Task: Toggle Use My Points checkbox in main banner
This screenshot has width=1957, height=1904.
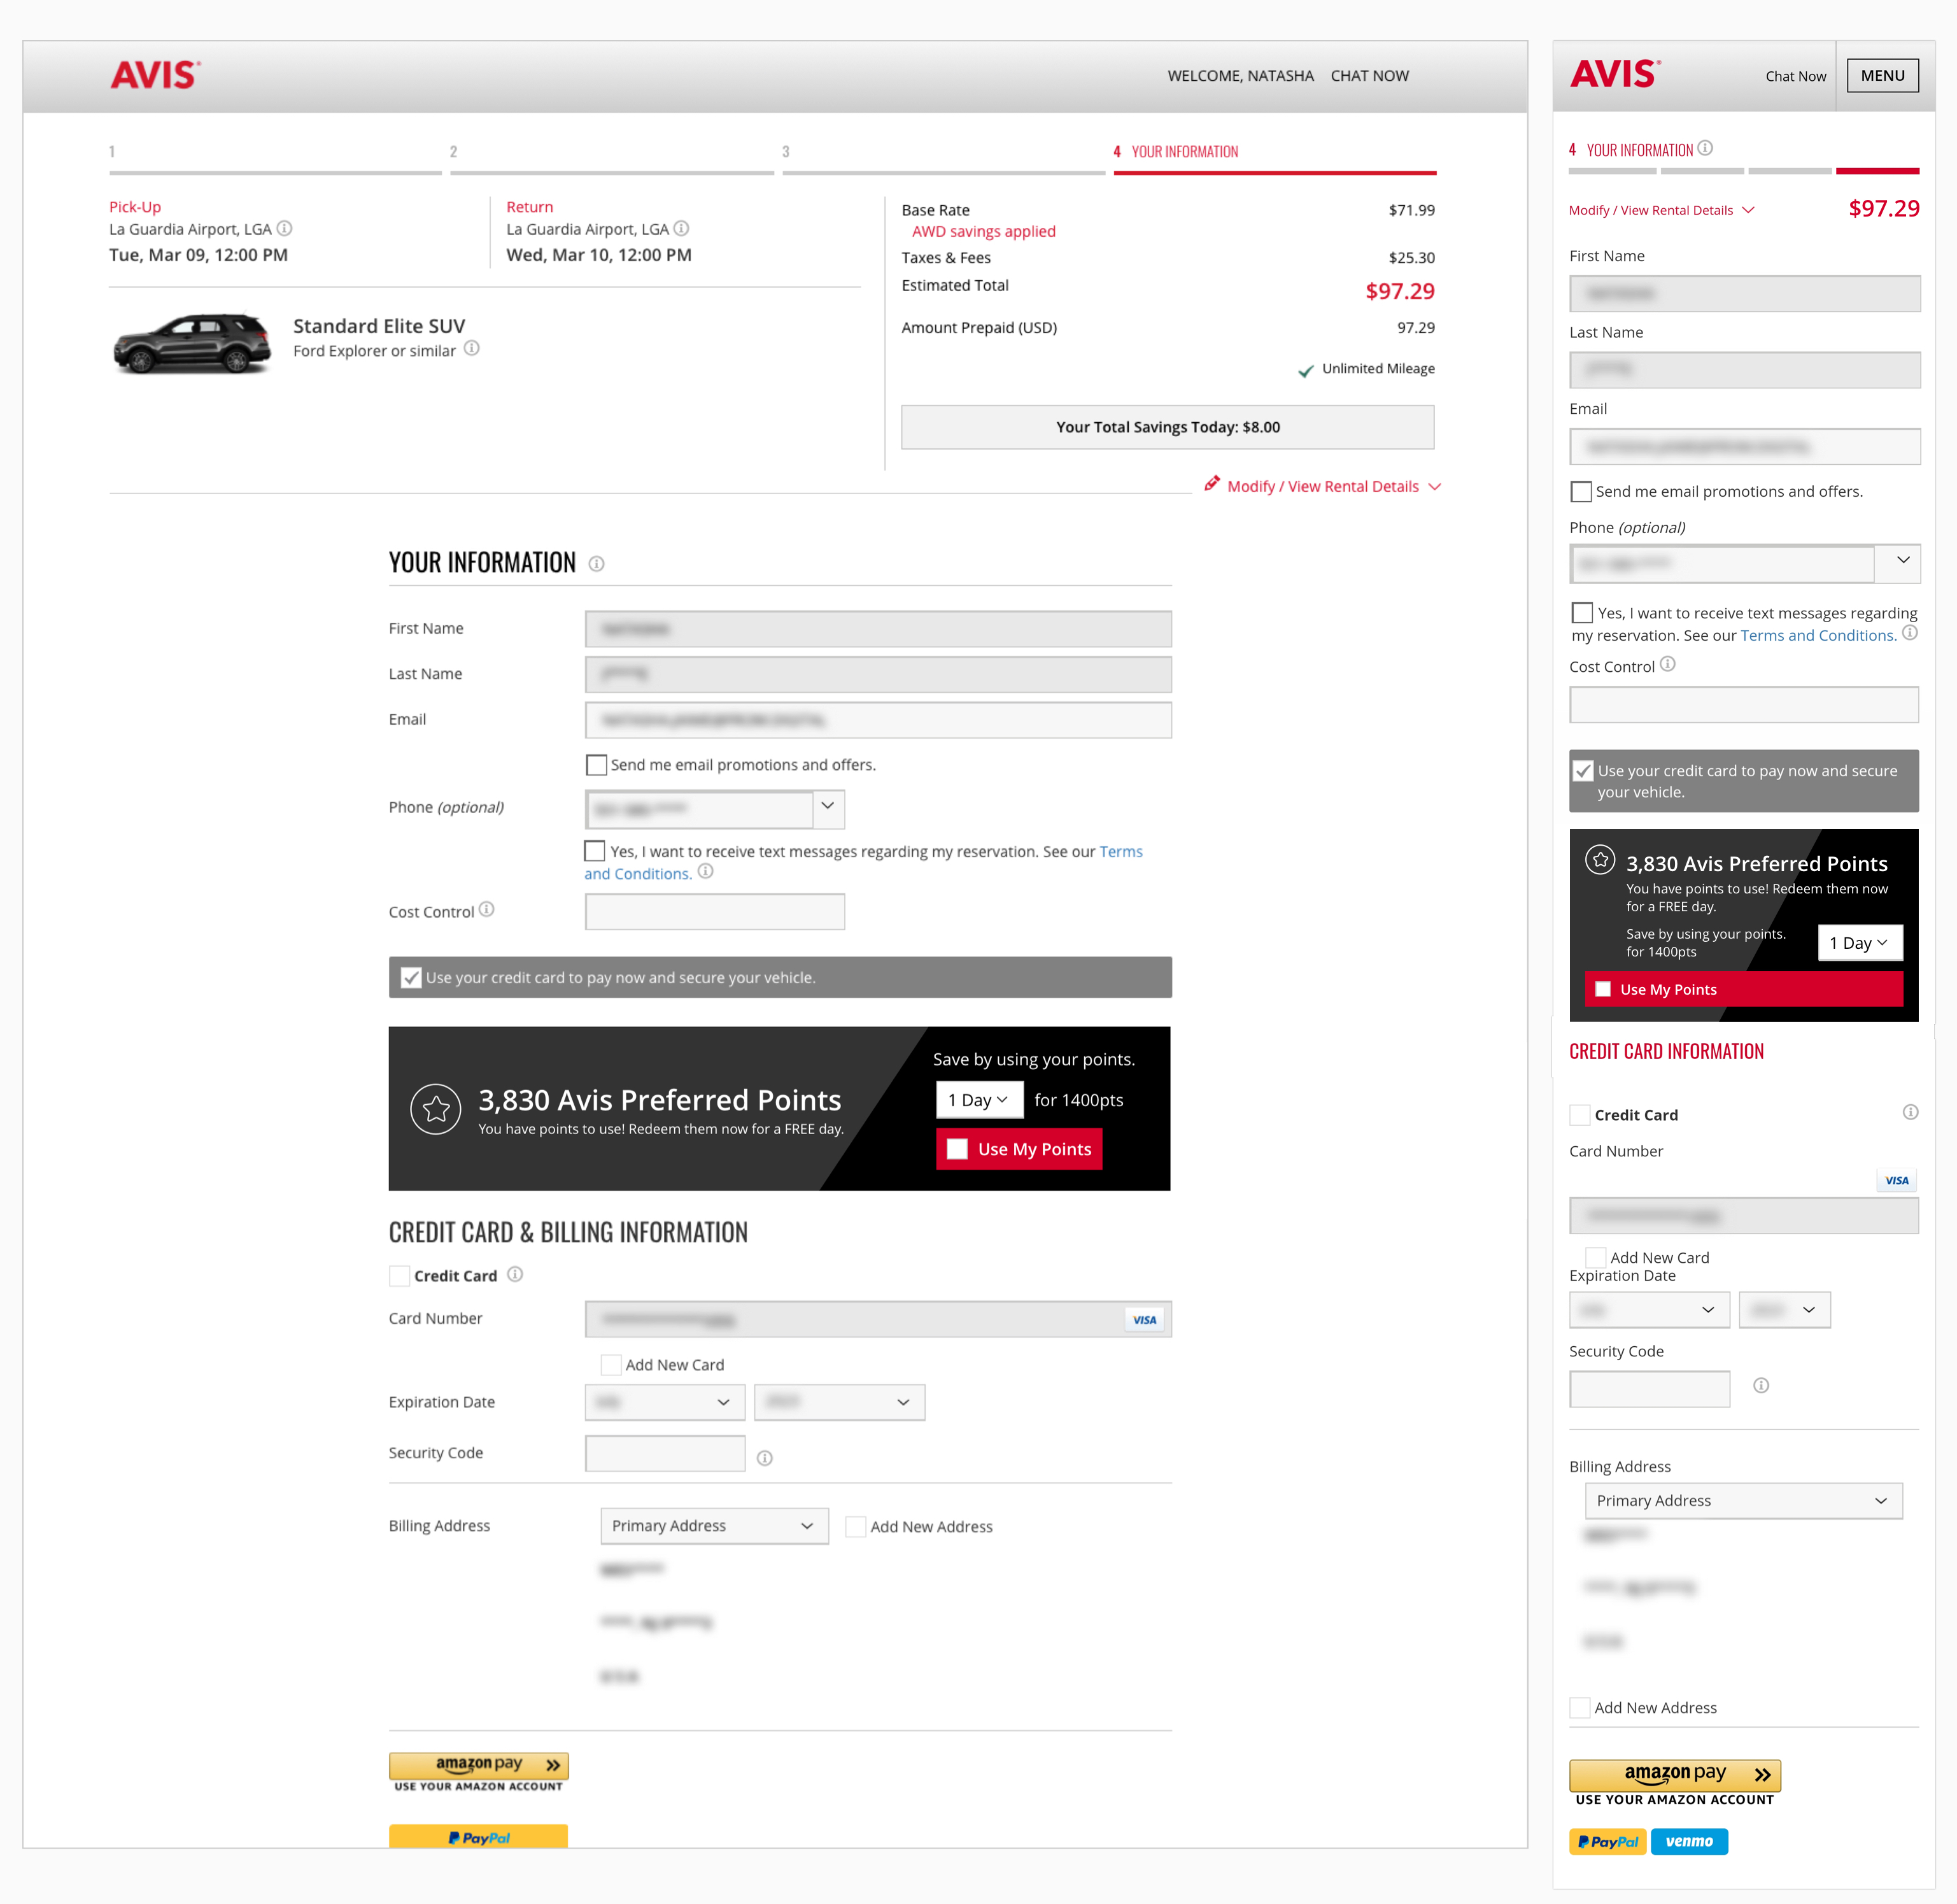Action: [957, 1149]
